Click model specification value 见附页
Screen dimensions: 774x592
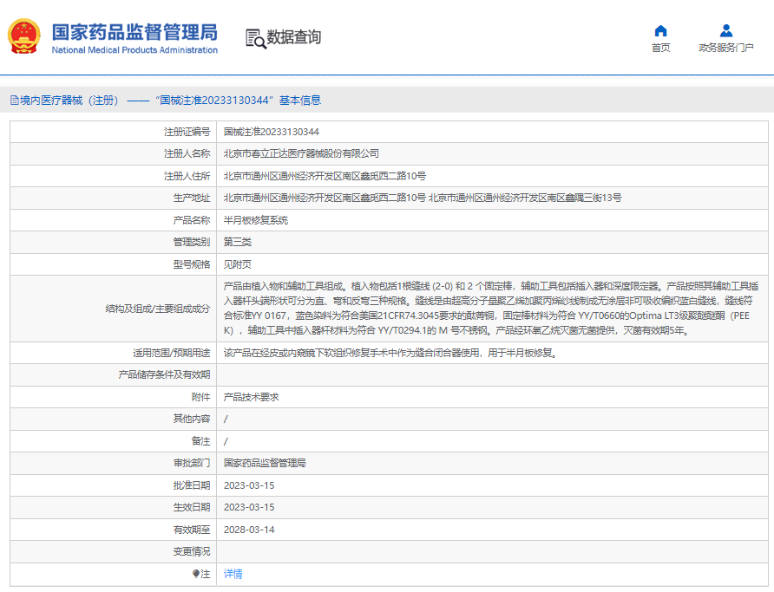pyautogui.click(x=238, y=264)
